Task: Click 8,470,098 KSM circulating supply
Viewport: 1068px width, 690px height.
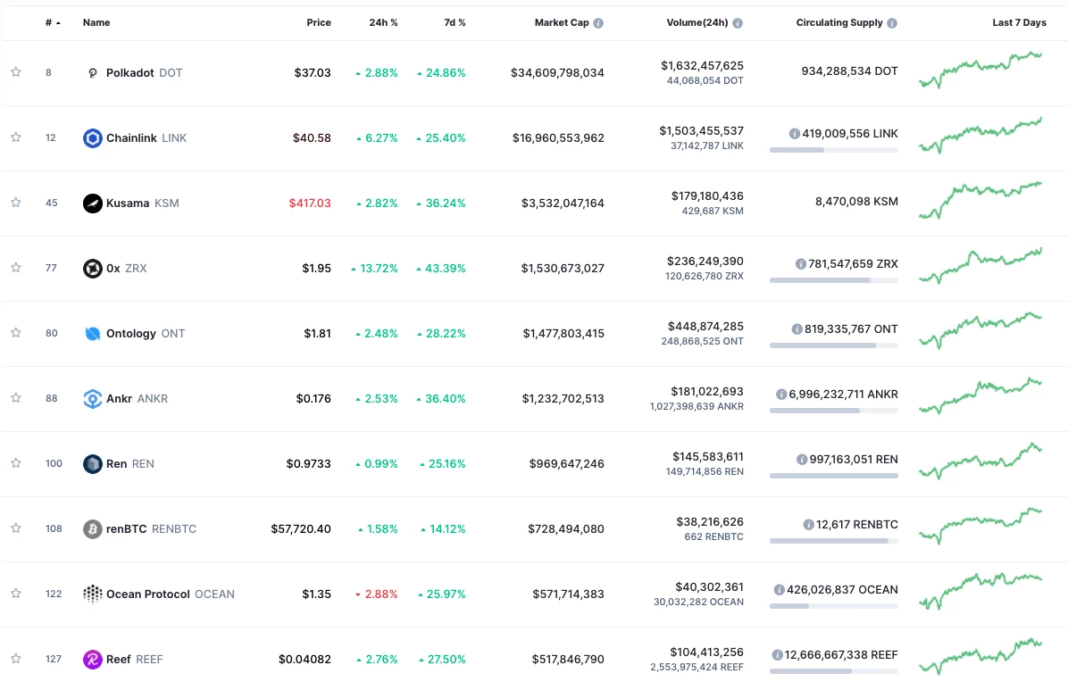Action: 857,202
